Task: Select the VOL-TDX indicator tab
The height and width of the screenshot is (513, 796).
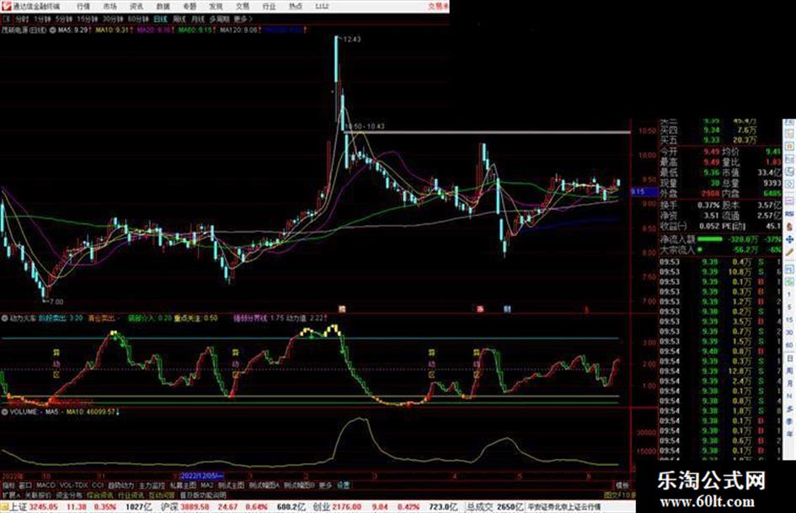Action: point(73,485)
